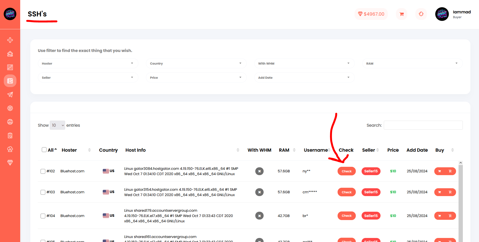
Task: Sort the table by the Seller column
Action: coord(377,150)
